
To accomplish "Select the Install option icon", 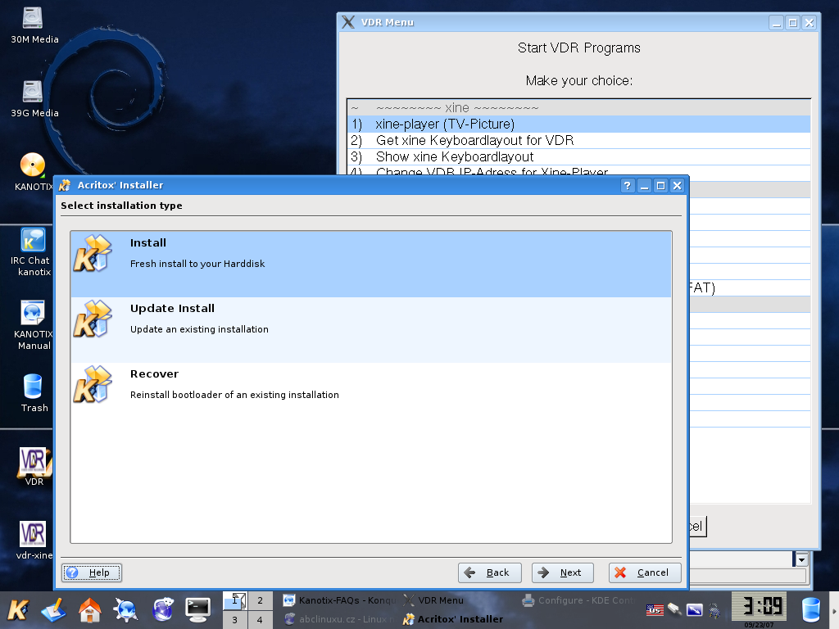I will (93, 253).
